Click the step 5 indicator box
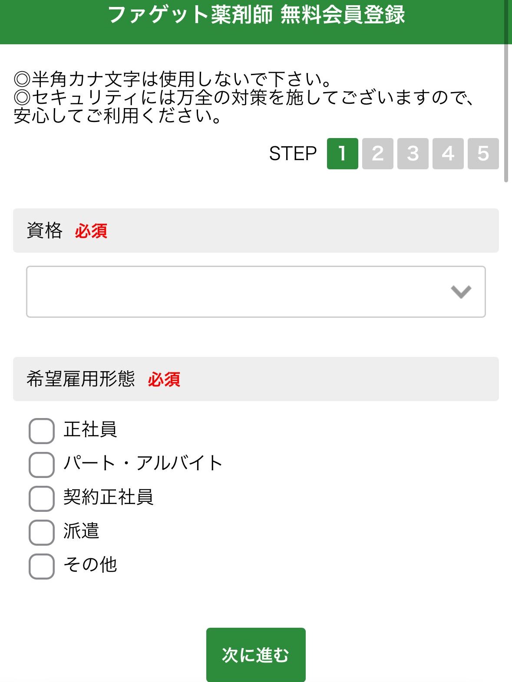The image size is (512, 682). click(x=483, y=154)
